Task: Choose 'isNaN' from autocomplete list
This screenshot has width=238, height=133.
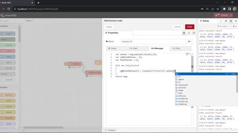Action: (x=206, y=91)
